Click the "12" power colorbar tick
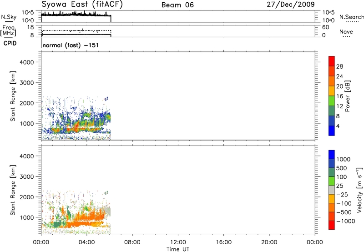Screen dimensions: 364x252 [x=339, y=106]
